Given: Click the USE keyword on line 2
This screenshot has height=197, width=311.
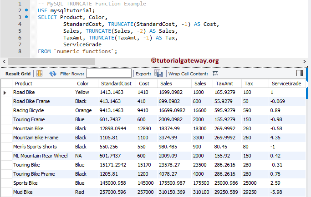Looking at the screenshot, I should pos(42,10).
